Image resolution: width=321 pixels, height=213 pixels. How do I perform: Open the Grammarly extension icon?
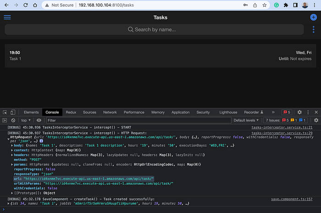click(x=277, y=5)
